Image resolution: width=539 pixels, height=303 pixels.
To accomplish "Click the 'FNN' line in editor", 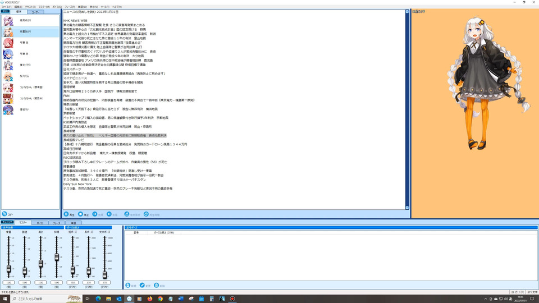I will 66,96.
